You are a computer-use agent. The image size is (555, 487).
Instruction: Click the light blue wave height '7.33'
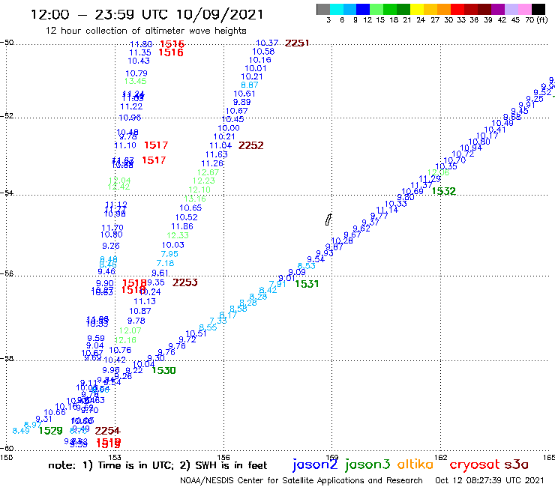tap(218, 321)
